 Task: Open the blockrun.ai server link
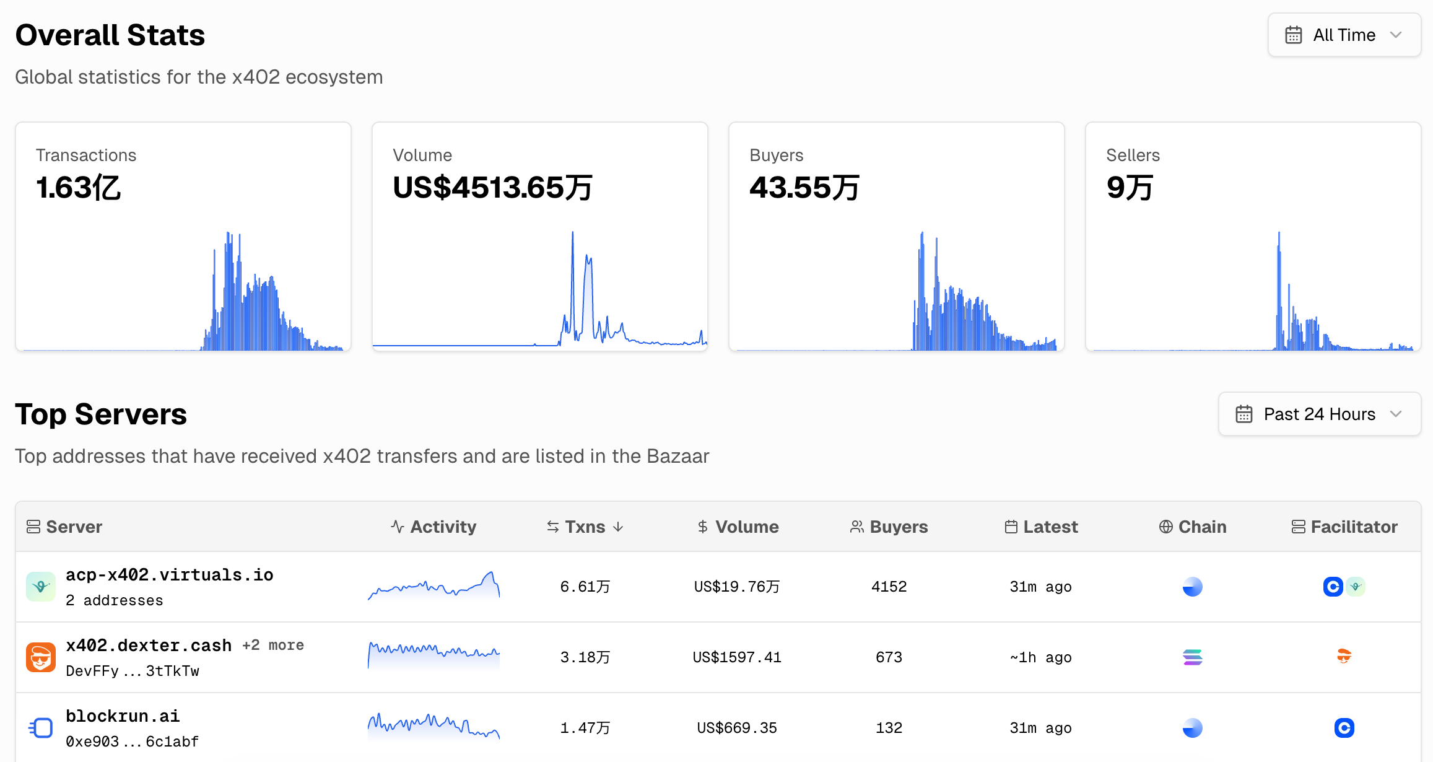[122, 716]
